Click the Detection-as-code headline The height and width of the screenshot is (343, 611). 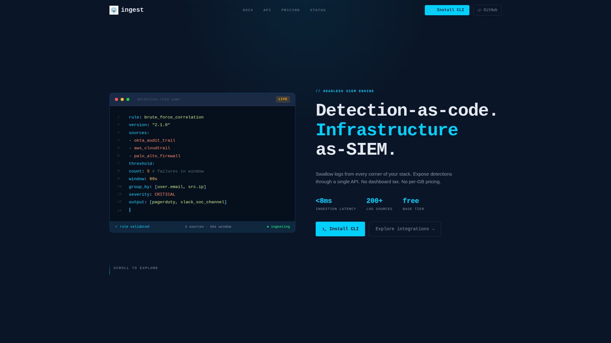(x=406, y=110)
